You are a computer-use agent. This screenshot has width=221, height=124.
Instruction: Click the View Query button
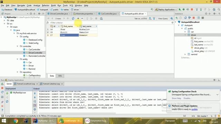[x=163, y=19]
